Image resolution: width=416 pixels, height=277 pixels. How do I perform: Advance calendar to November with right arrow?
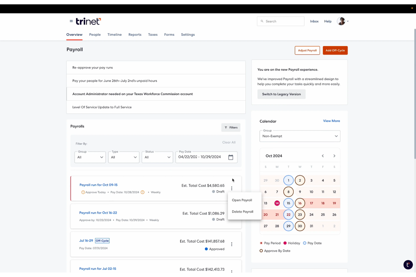point(334,156)
